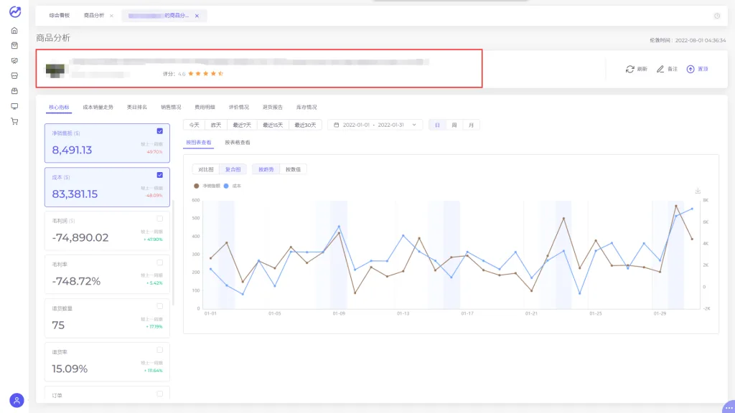Screen dimensions: 735x413
Task: Click the 今天 quick range button
Action: coord(194,125)
